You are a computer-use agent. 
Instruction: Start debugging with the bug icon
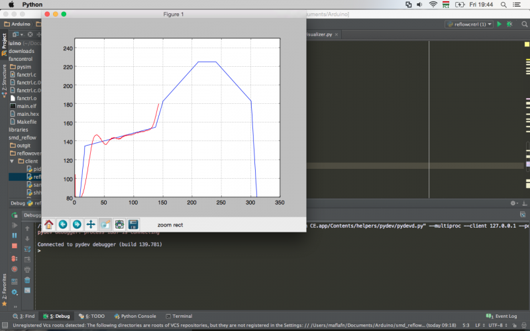point(509,24)
